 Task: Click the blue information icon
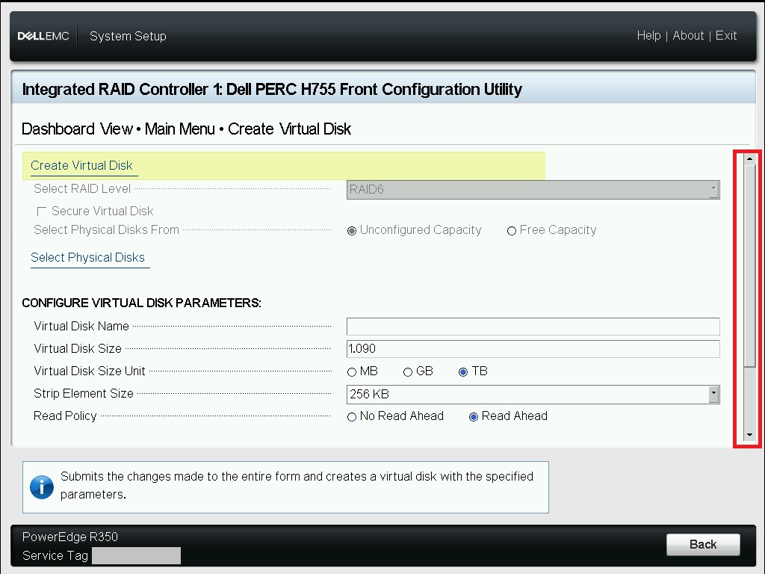pos(42,487)
